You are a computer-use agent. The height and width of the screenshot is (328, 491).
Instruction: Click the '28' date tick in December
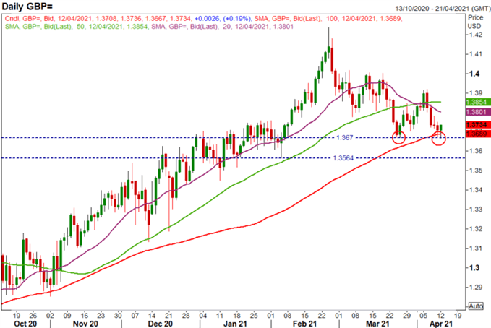tap(186, 316)
